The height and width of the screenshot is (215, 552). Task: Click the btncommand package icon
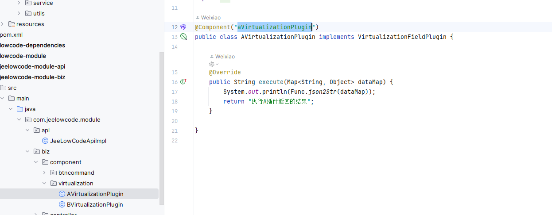[54, 173]
